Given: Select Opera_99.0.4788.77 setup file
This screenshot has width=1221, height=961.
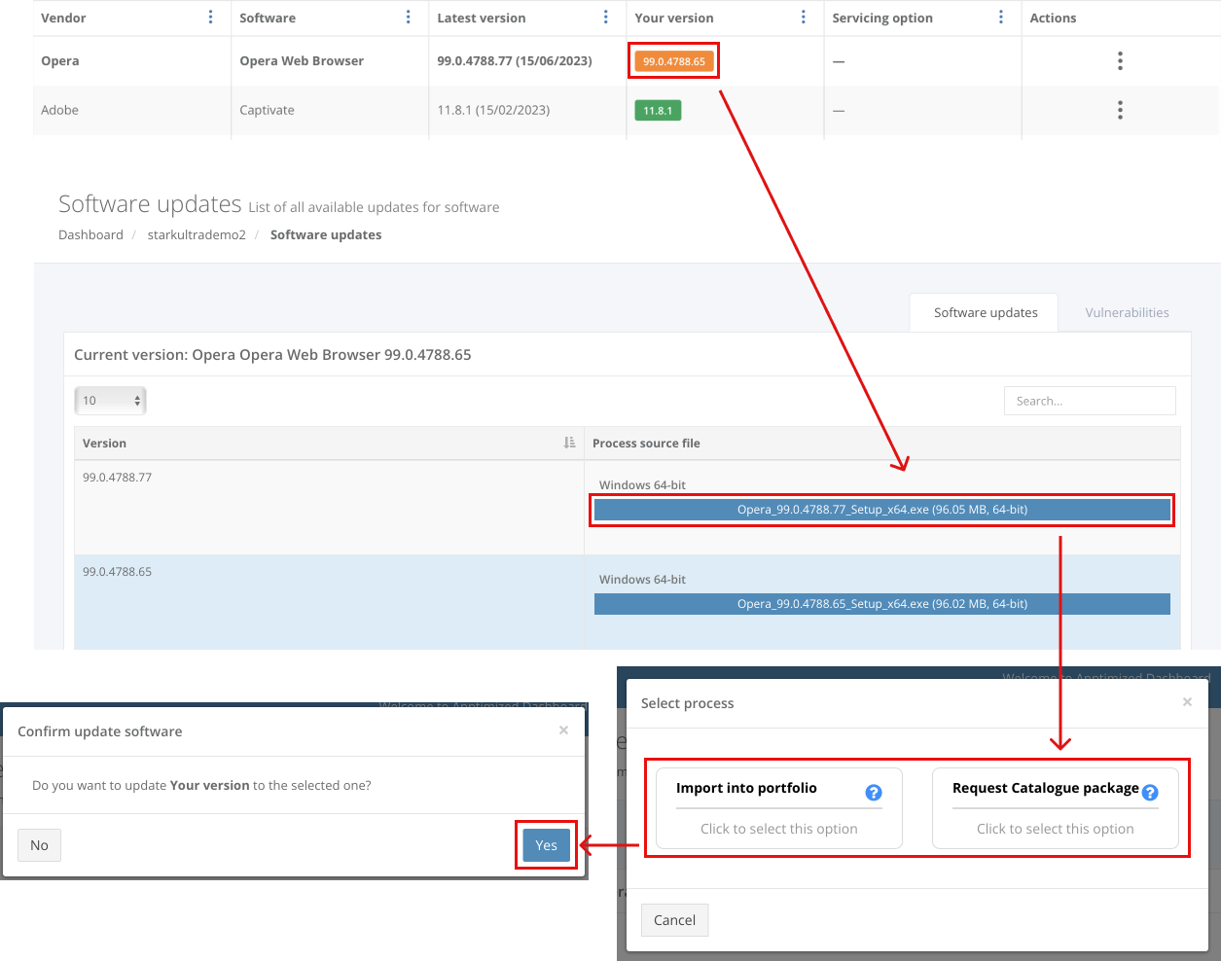Looking at the screenshot, I should [x=881, y=510].
